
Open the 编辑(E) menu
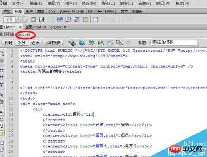click(x=36, y=3)
